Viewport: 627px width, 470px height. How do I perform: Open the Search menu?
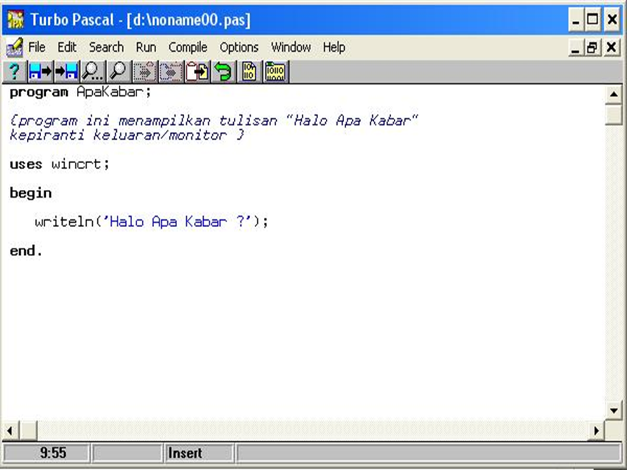pyautogui.click(x=106, y=47)
